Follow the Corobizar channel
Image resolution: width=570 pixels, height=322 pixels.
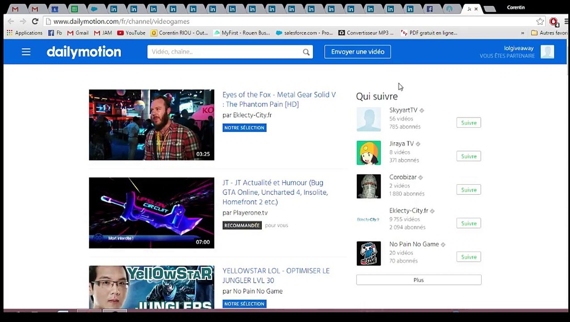[468, 190]
